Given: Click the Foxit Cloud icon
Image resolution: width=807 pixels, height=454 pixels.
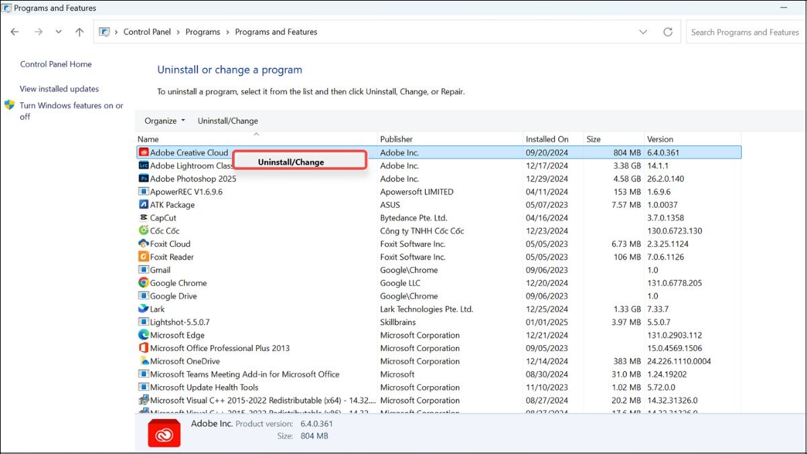Looking at the screenshot, I should (143, 244).
